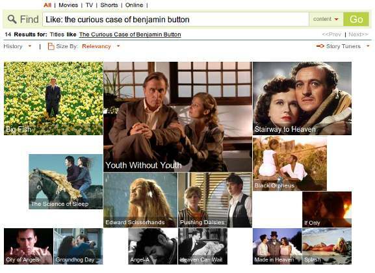Select the TV filter tab

tap(89, 5)
